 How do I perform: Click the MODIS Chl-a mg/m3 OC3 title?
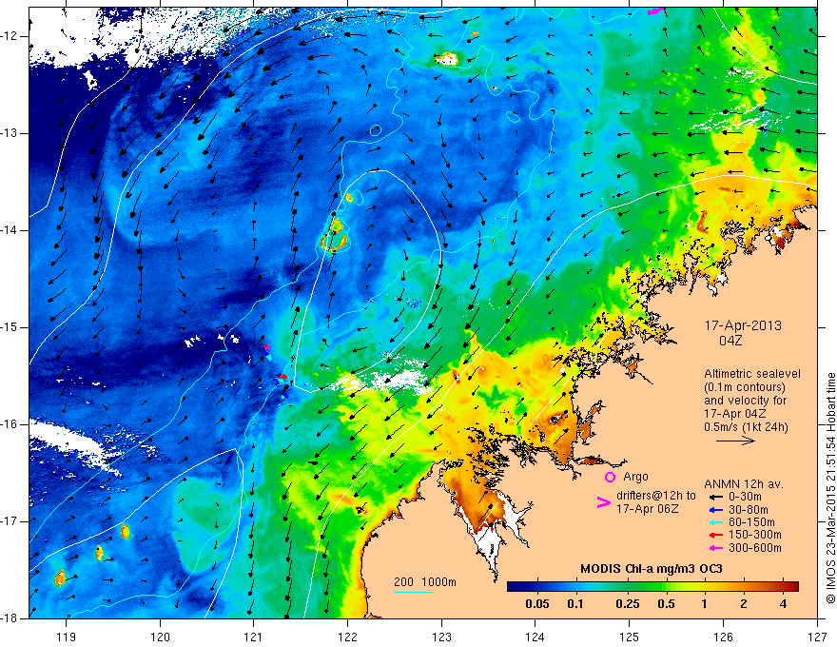(x=652, y=569)
